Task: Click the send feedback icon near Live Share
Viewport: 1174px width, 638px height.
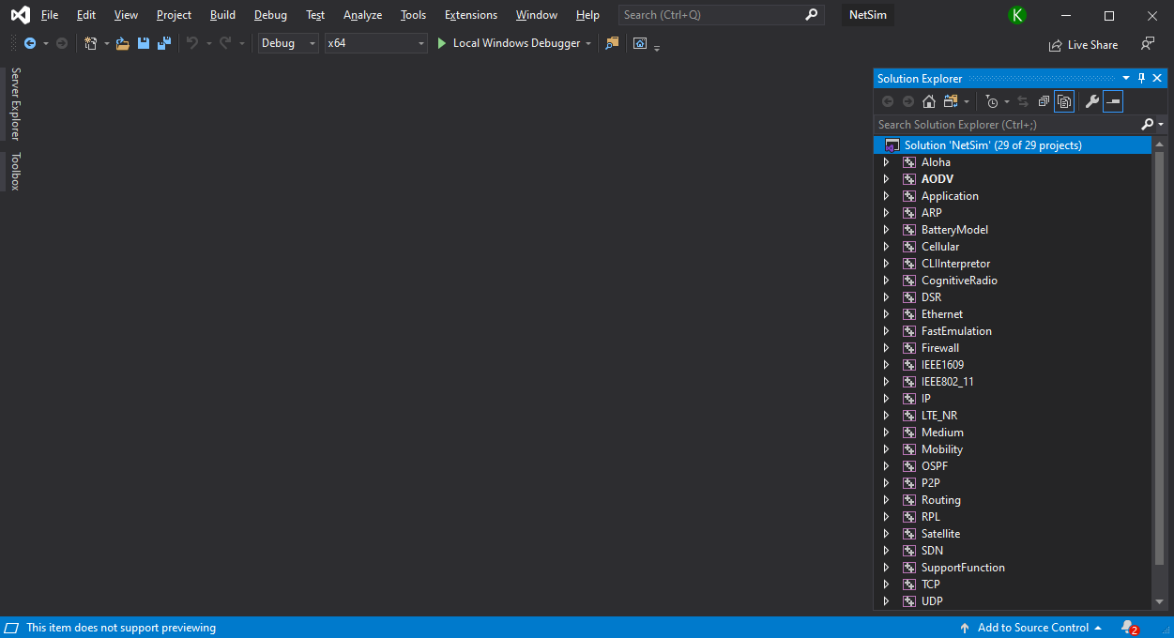Action: click(1148, 43)
